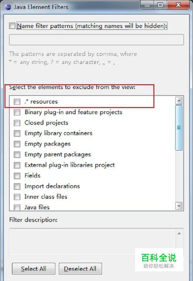Enable the Name filter patterns checkbox
The image size is (193, 281).
[12, 25]
